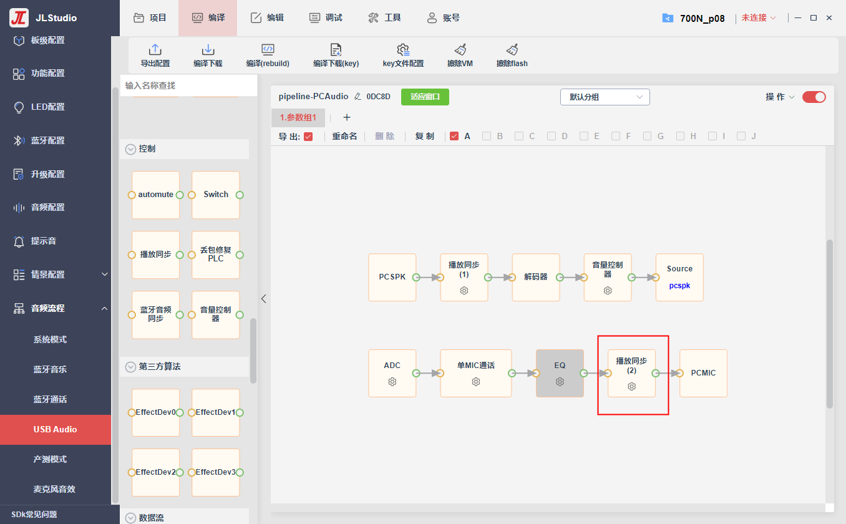The width and height of the screenshot is (846, 524).
Task: Open the 未连接 connection dropdown
Action: point(759,18)
